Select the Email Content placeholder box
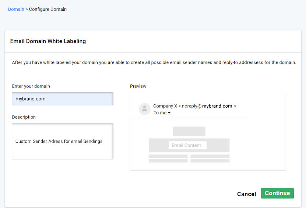306x208 pixels. pyautogui.click(x=187, y=145)
